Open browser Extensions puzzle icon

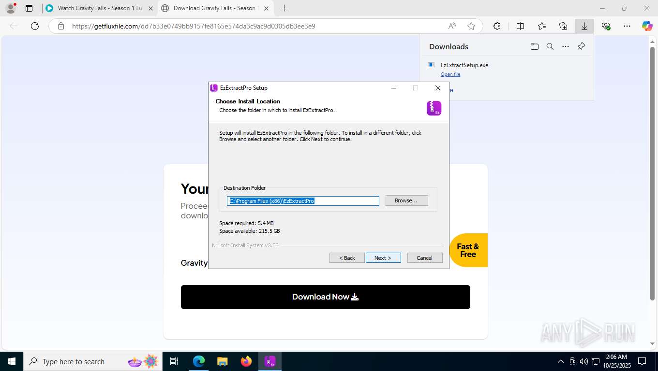click(497, 26)
